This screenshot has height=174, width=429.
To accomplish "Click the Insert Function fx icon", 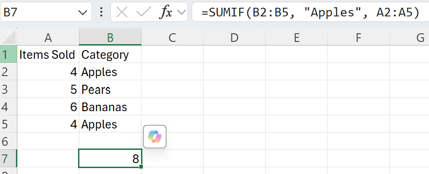I will pyautogui.click(x=165, y=12).
